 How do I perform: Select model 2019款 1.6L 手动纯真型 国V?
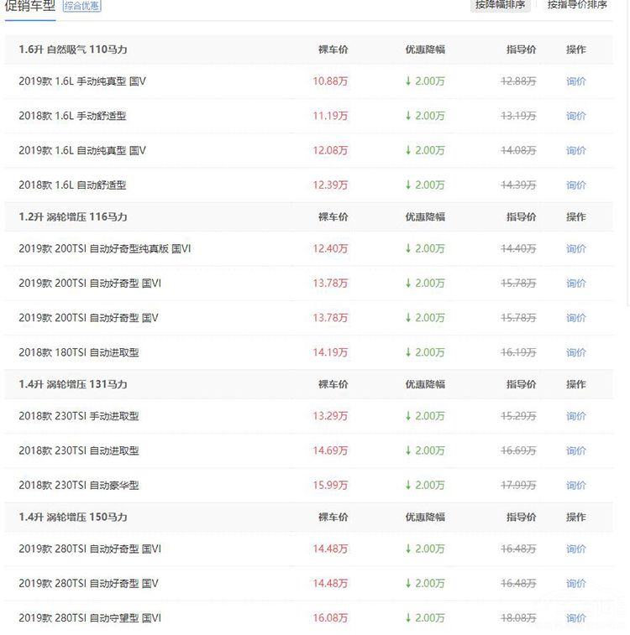click(x=82, y=81)
